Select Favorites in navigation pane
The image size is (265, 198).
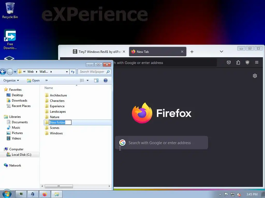pos(15,89)
